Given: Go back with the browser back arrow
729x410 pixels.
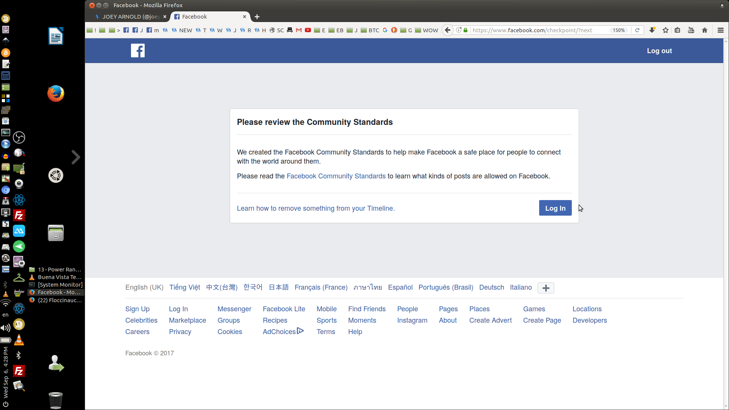Looking at the screenshot, I should point(448,30).
